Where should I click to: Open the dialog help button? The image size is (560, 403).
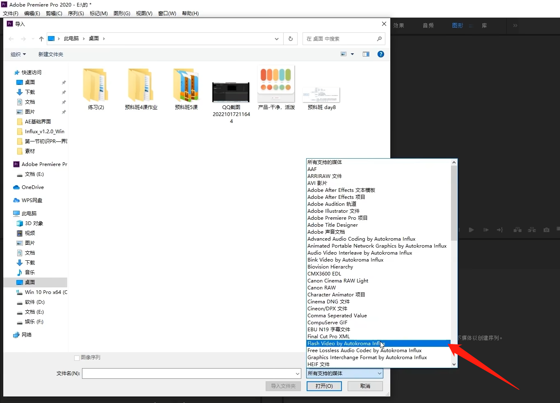[x=380, y=54]
